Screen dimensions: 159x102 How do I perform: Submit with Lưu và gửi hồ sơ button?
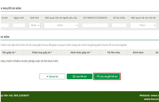click(107, 76)
